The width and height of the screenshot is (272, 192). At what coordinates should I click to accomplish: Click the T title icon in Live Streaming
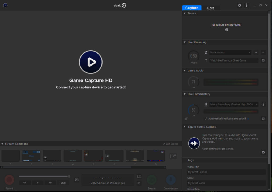(206, 60)
